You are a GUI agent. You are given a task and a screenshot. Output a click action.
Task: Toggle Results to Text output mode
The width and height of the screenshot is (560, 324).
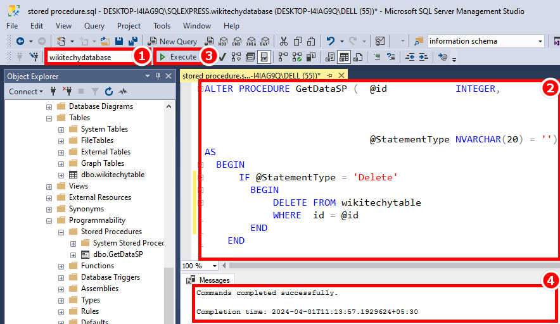pyautogui.click(x=330, y=57)
